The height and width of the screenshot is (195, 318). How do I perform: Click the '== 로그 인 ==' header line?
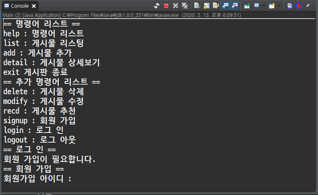[29, 149]
